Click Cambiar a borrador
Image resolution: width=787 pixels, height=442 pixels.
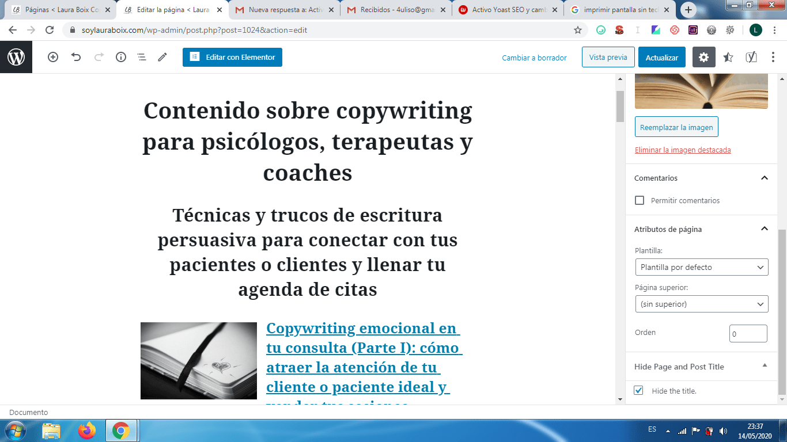(534, 58)
